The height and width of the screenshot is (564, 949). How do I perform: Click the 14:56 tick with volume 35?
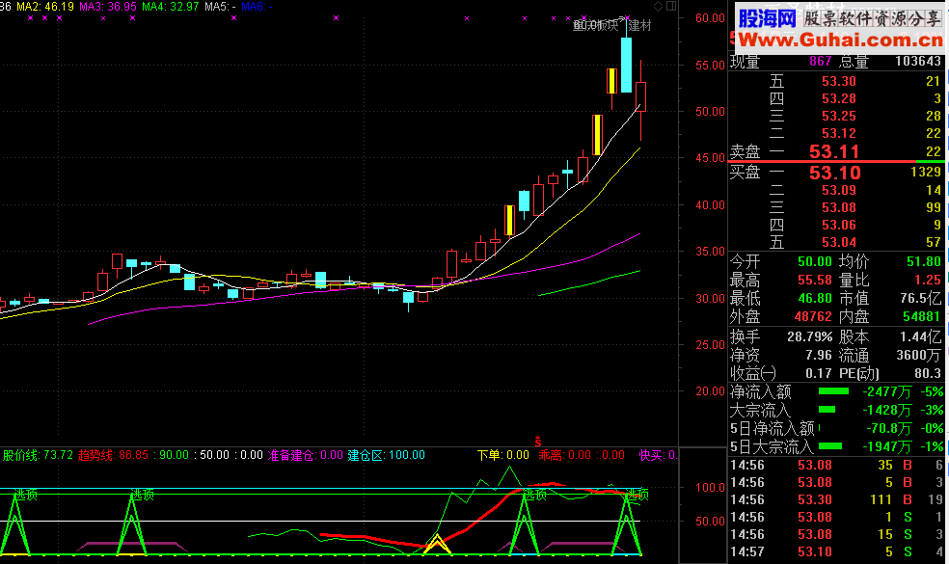tap(838, 466)
